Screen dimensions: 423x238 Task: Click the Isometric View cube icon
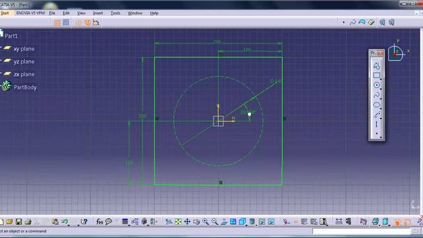[243, 221]
